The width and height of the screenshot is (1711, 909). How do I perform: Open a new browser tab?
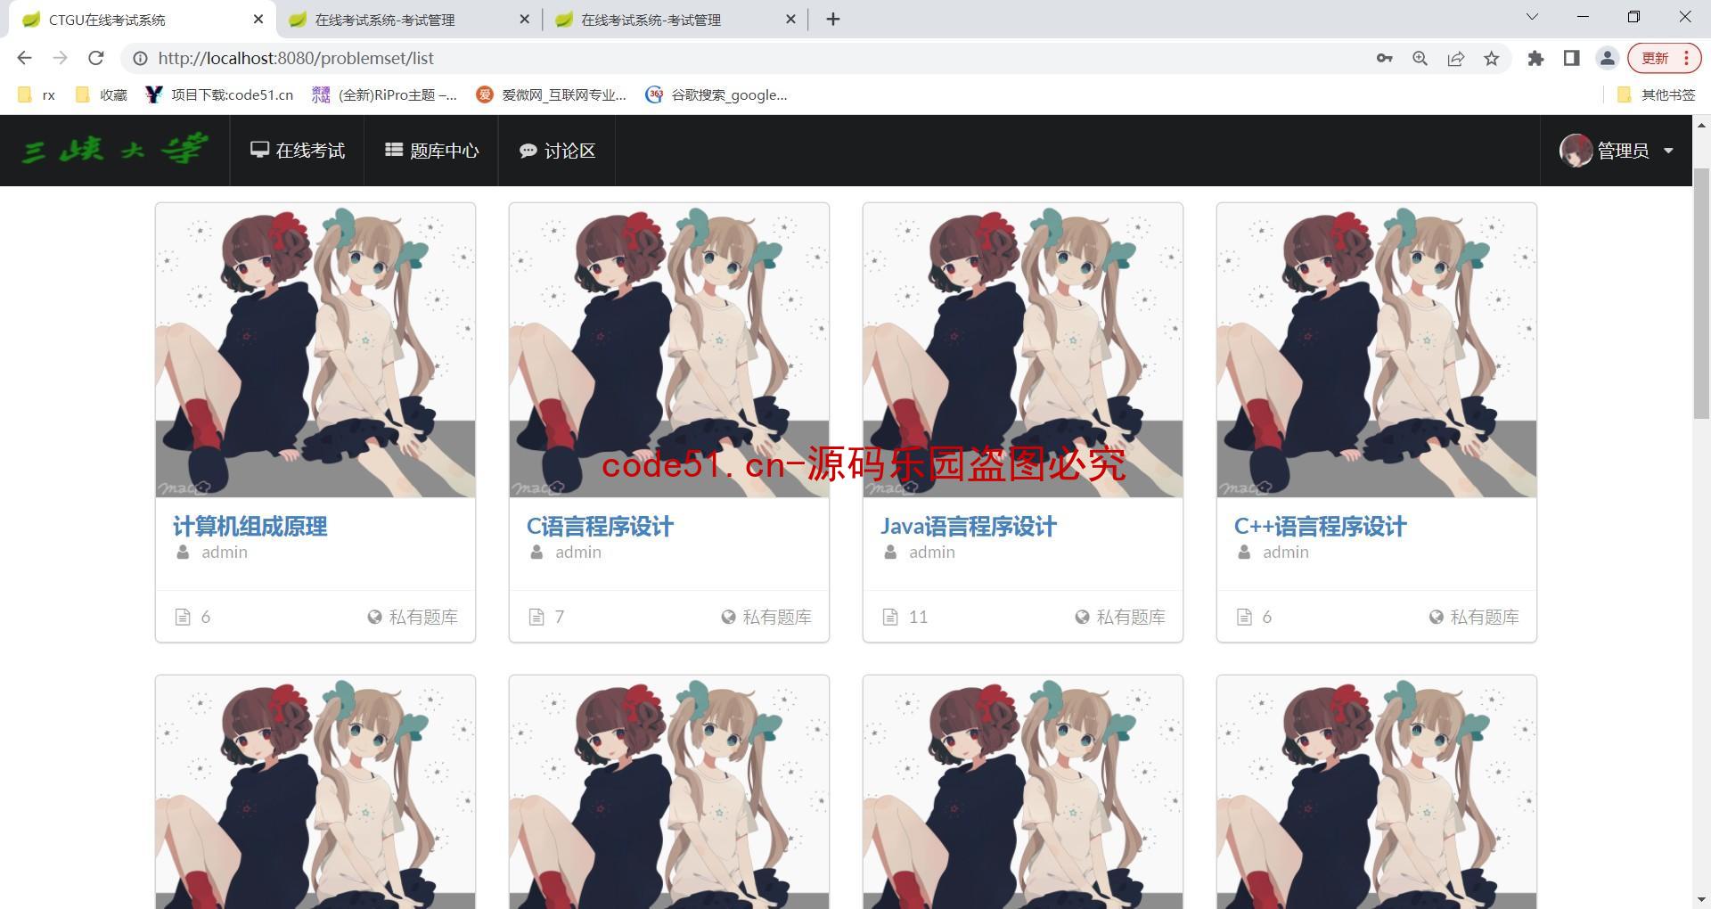point(833,19)
